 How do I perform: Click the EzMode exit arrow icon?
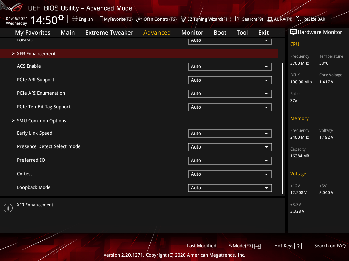tap(258, 246)
